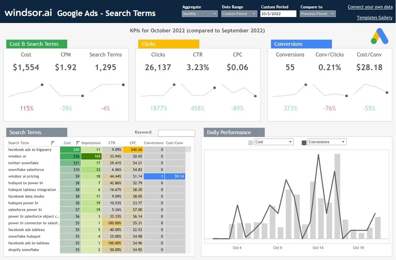Click the CTR column header in the table
The height and width of the screenshot is (260, 396).
[x=112, y=143]
